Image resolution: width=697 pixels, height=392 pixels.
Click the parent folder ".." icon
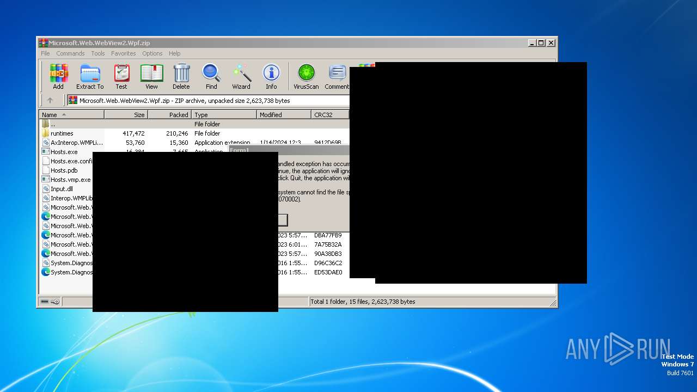point(46,124)
